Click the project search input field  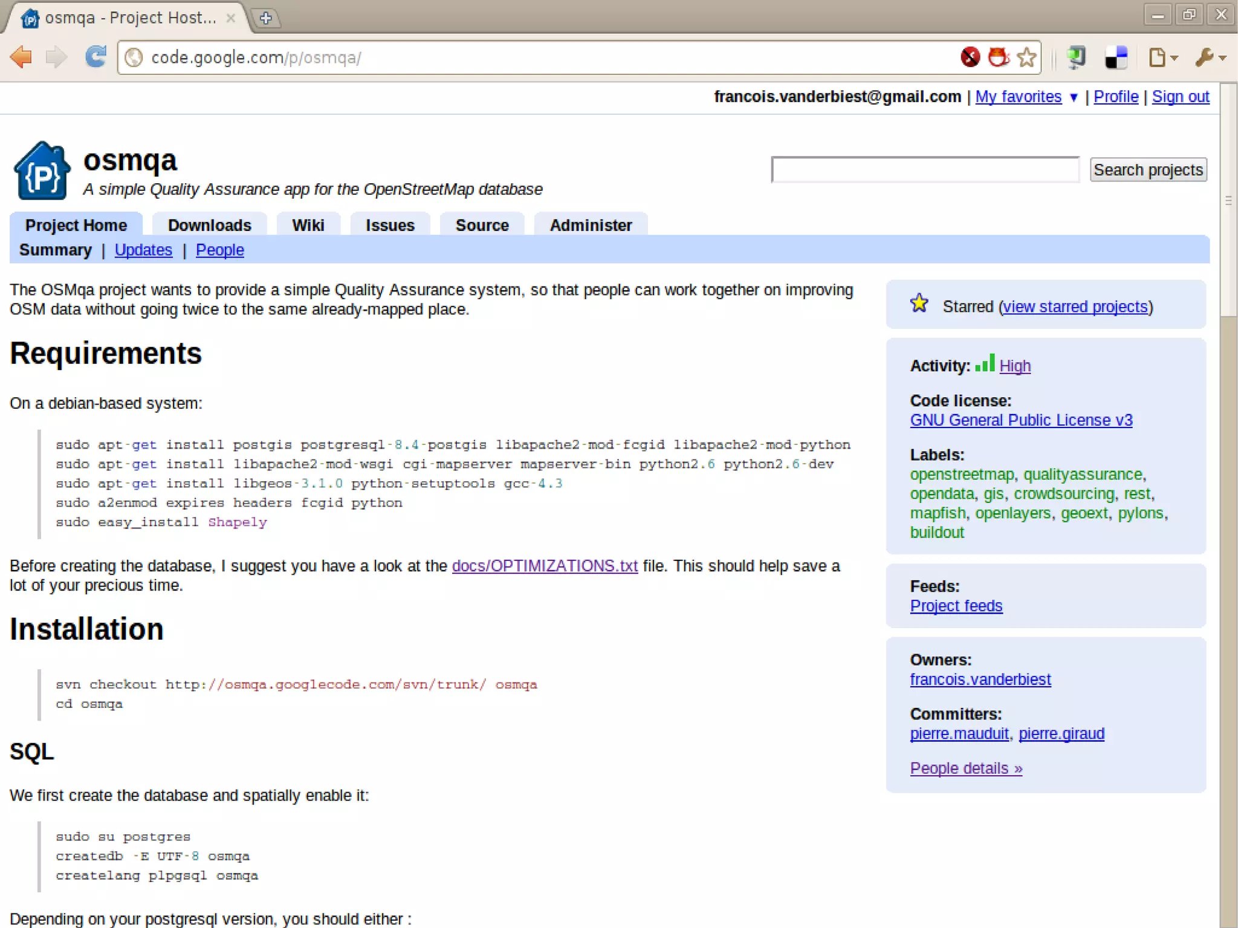point(925,170)
